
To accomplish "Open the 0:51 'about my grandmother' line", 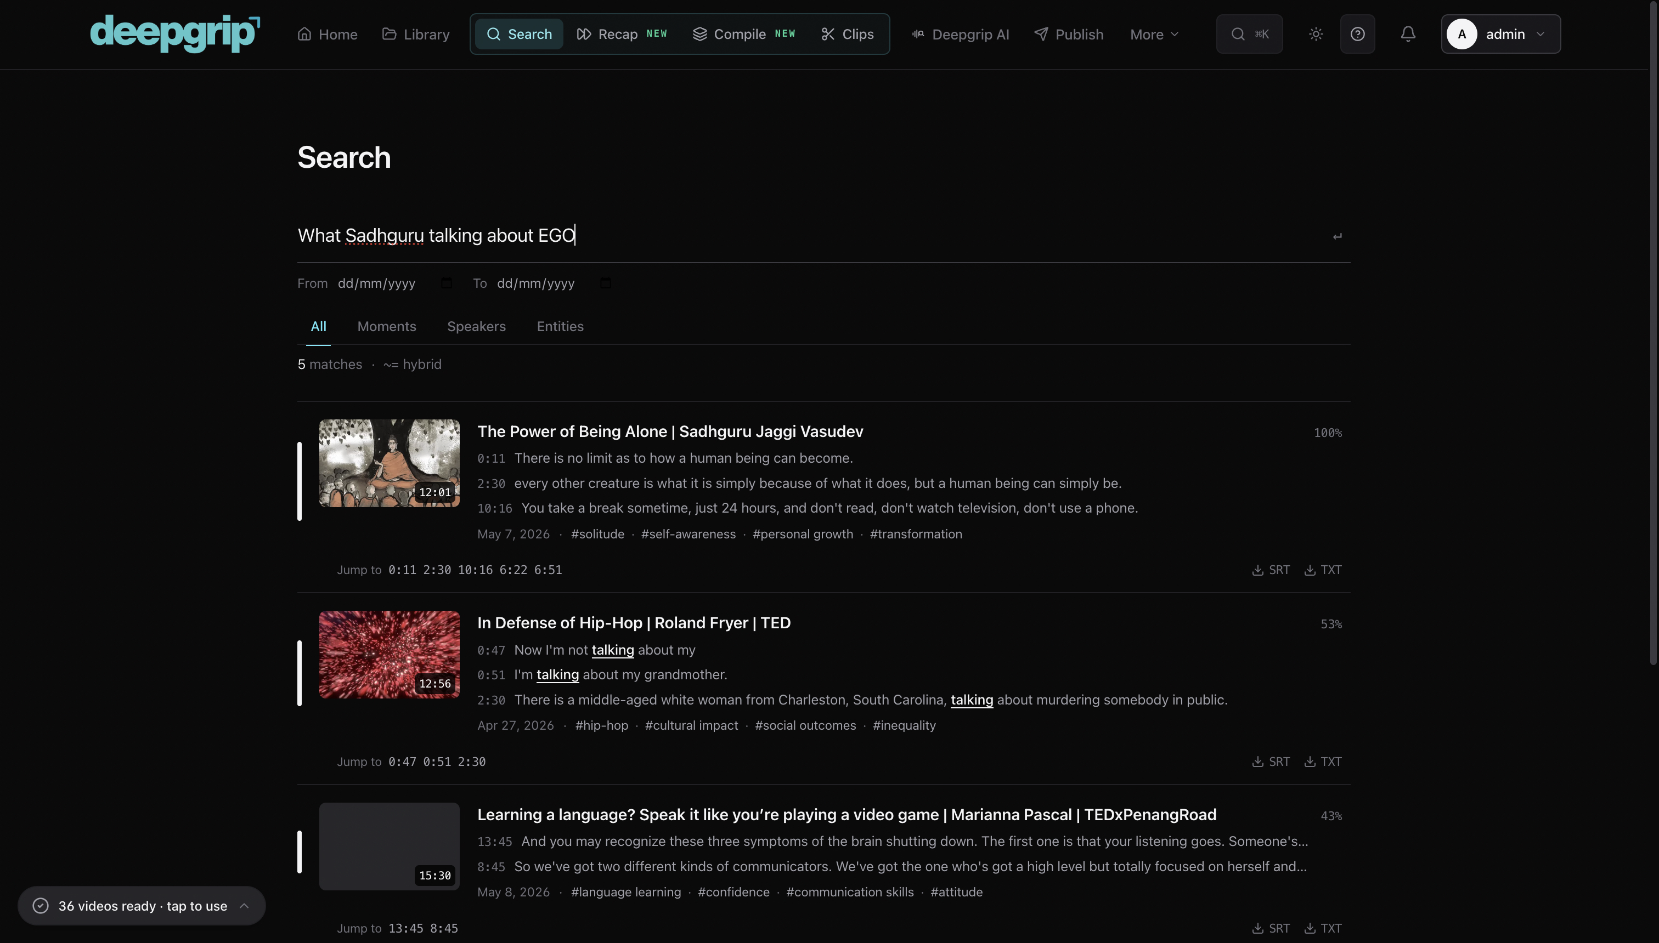I will [602, 675].
